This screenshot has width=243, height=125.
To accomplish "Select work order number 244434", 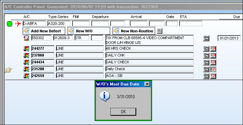I will 43,62.
